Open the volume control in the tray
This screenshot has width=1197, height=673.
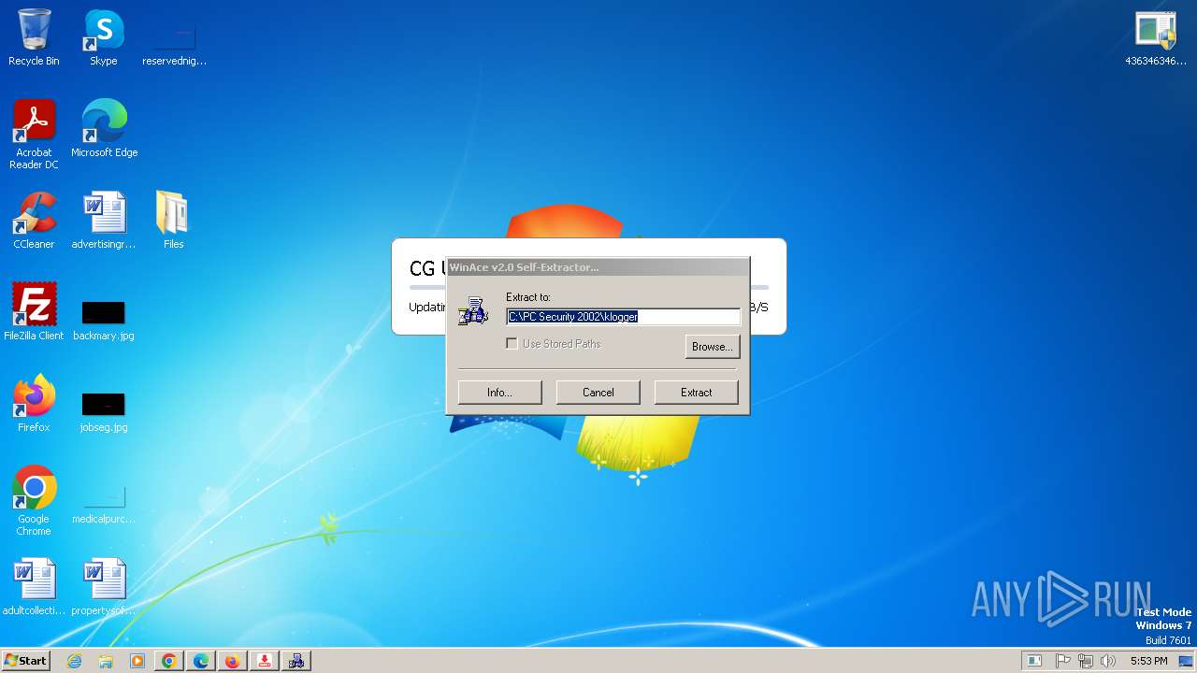pyautogui.click(x=1108, y=661)
